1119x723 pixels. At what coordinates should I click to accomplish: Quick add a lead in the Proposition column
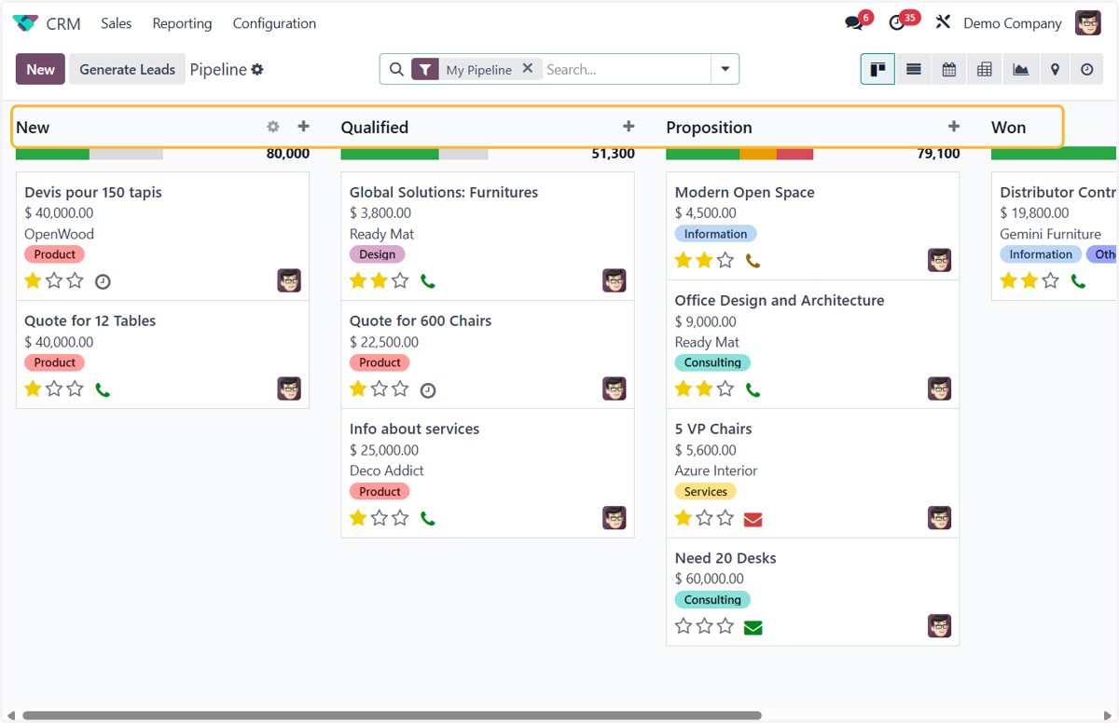(953, 127)
